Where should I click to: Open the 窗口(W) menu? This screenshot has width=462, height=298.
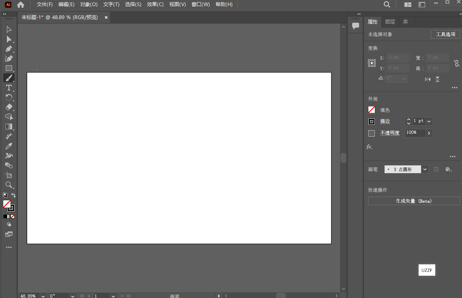pos(201,4)
